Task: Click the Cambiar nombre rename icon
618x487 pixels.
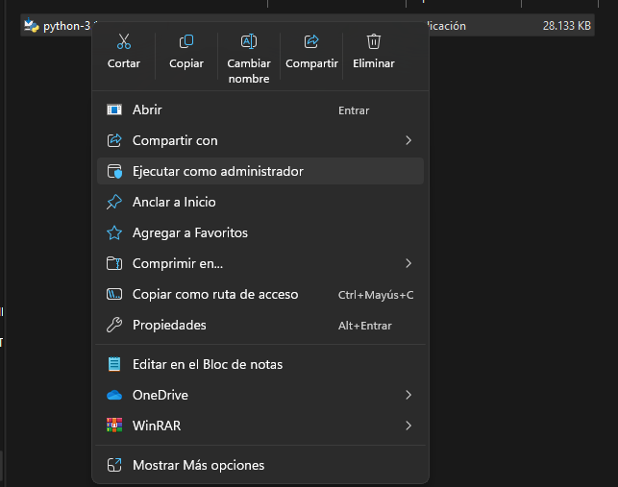Action: (x=249, y=42)
